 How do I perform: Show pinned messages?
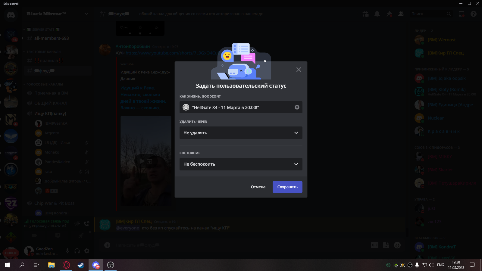coord(389,14)
